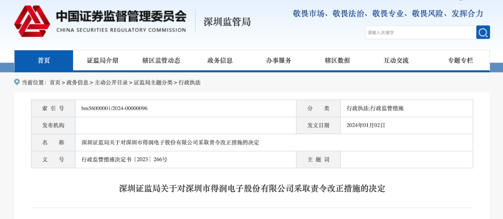This screenshot has height=219, width=503.
Task: Click the date 2024年01月02日
Action: (x=366, y=125)
